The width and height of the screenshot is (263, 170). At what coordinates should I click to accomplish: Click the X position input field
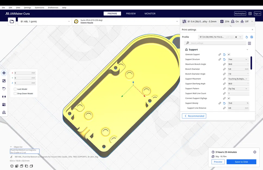(x=25, y=73)
